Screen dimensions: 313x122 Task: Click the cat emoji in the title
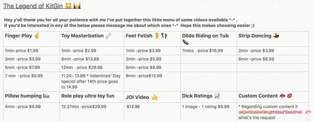click(x=68, y=5)
